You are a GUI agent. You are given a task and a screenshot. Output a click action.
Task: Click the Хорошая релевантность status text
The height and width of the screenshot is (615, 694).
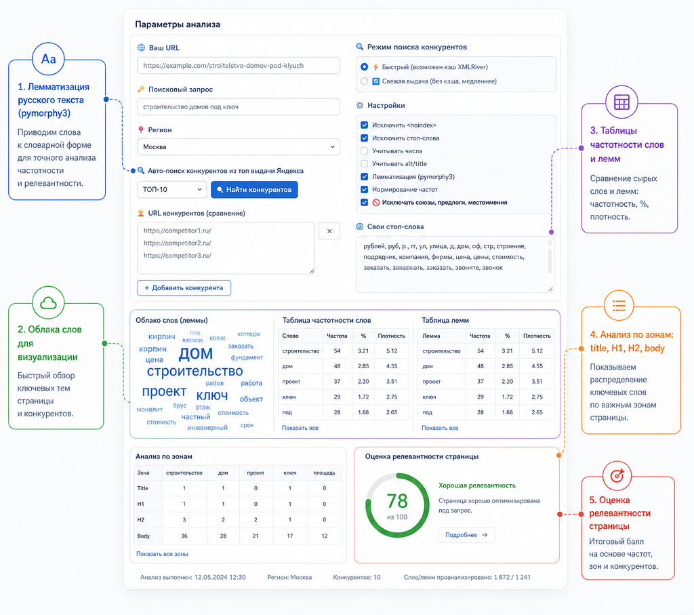click(x=477, y=485)
